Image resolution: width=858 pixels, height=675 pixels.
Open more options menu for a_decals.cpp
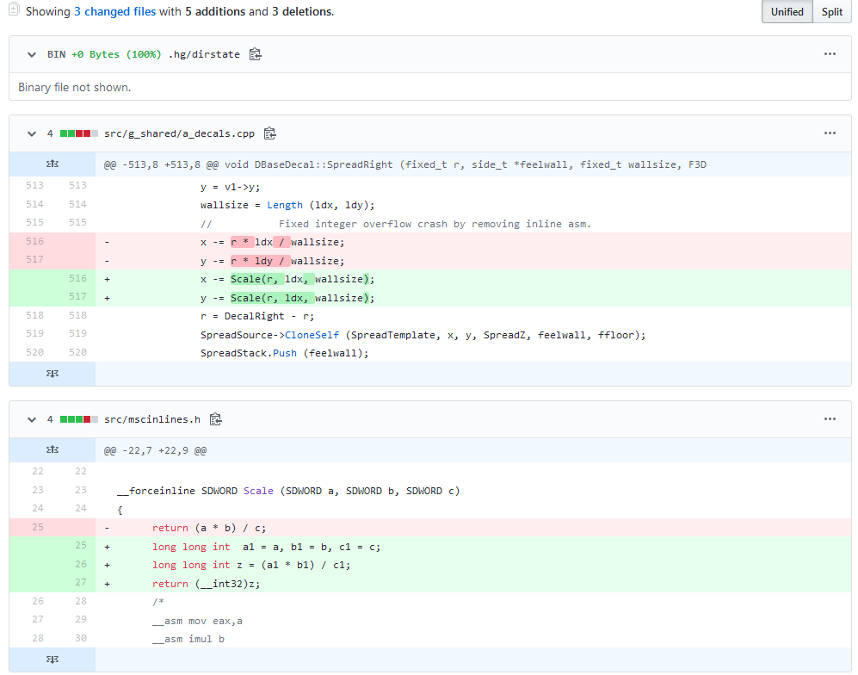pos(830,133)
